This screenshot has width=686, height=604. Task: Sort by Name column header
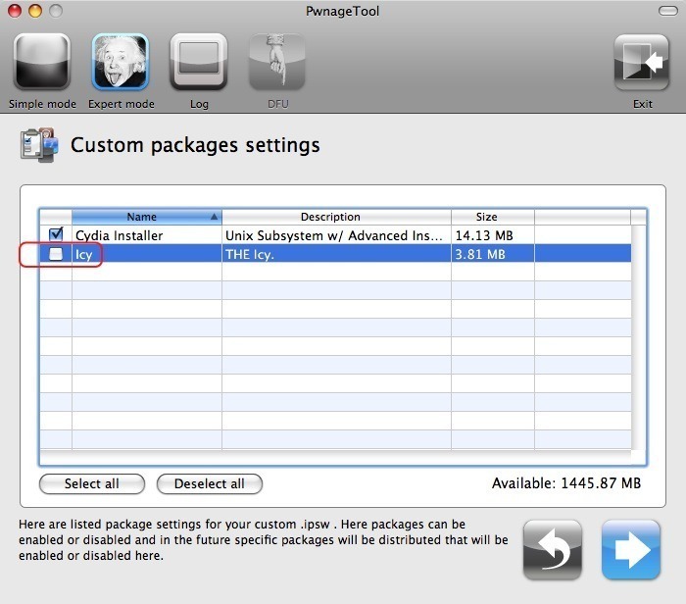[x=147, y=217]
